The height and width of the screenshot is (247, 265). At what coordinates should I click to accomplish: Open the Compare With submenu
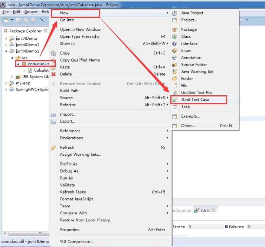coord(110,213)
